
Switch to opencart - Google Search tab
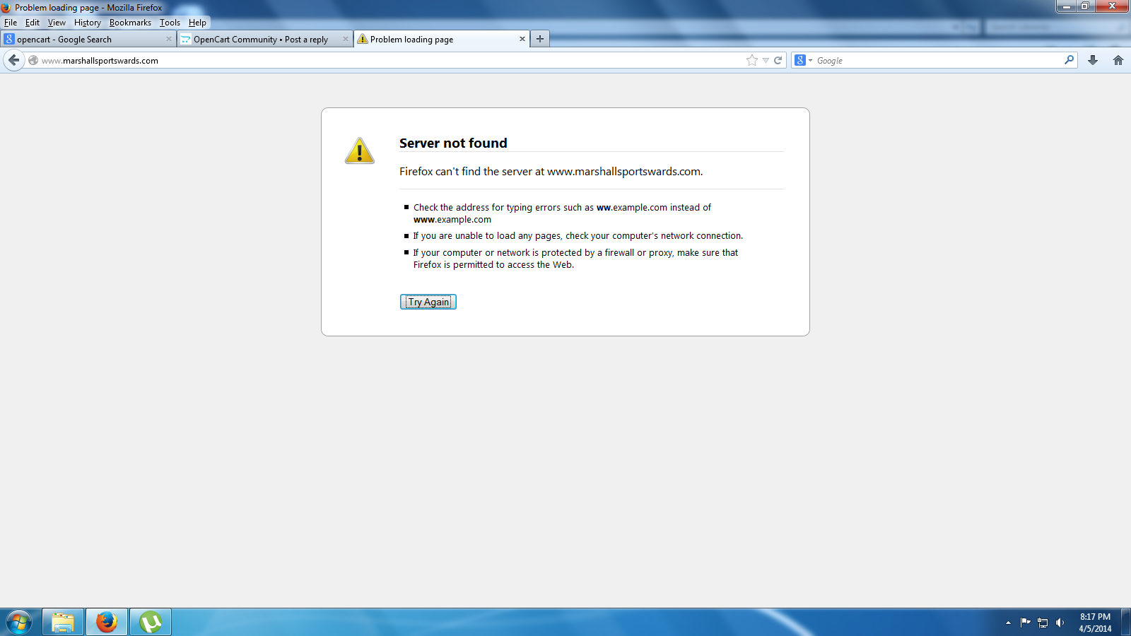(x=88, y=40)
